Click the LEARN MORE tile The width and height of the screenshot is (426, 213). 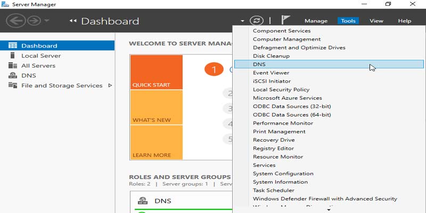point(157,142)
